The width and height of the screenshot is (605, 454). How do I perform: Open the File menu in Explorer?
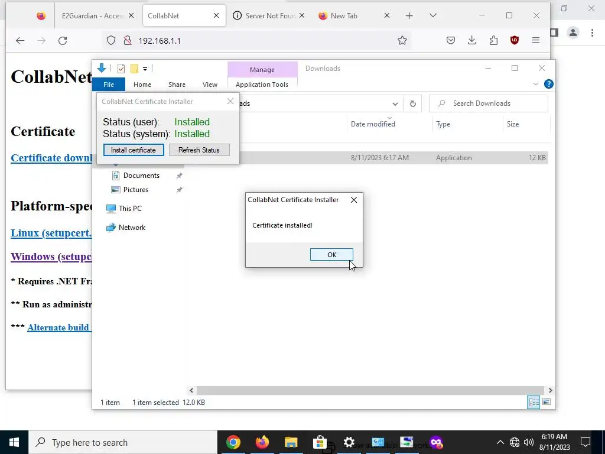pos(109,85)
